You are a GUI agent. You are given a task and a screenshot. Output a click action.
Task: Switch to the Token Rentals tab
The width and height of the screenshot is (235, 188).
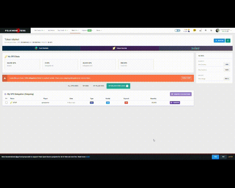119,48
